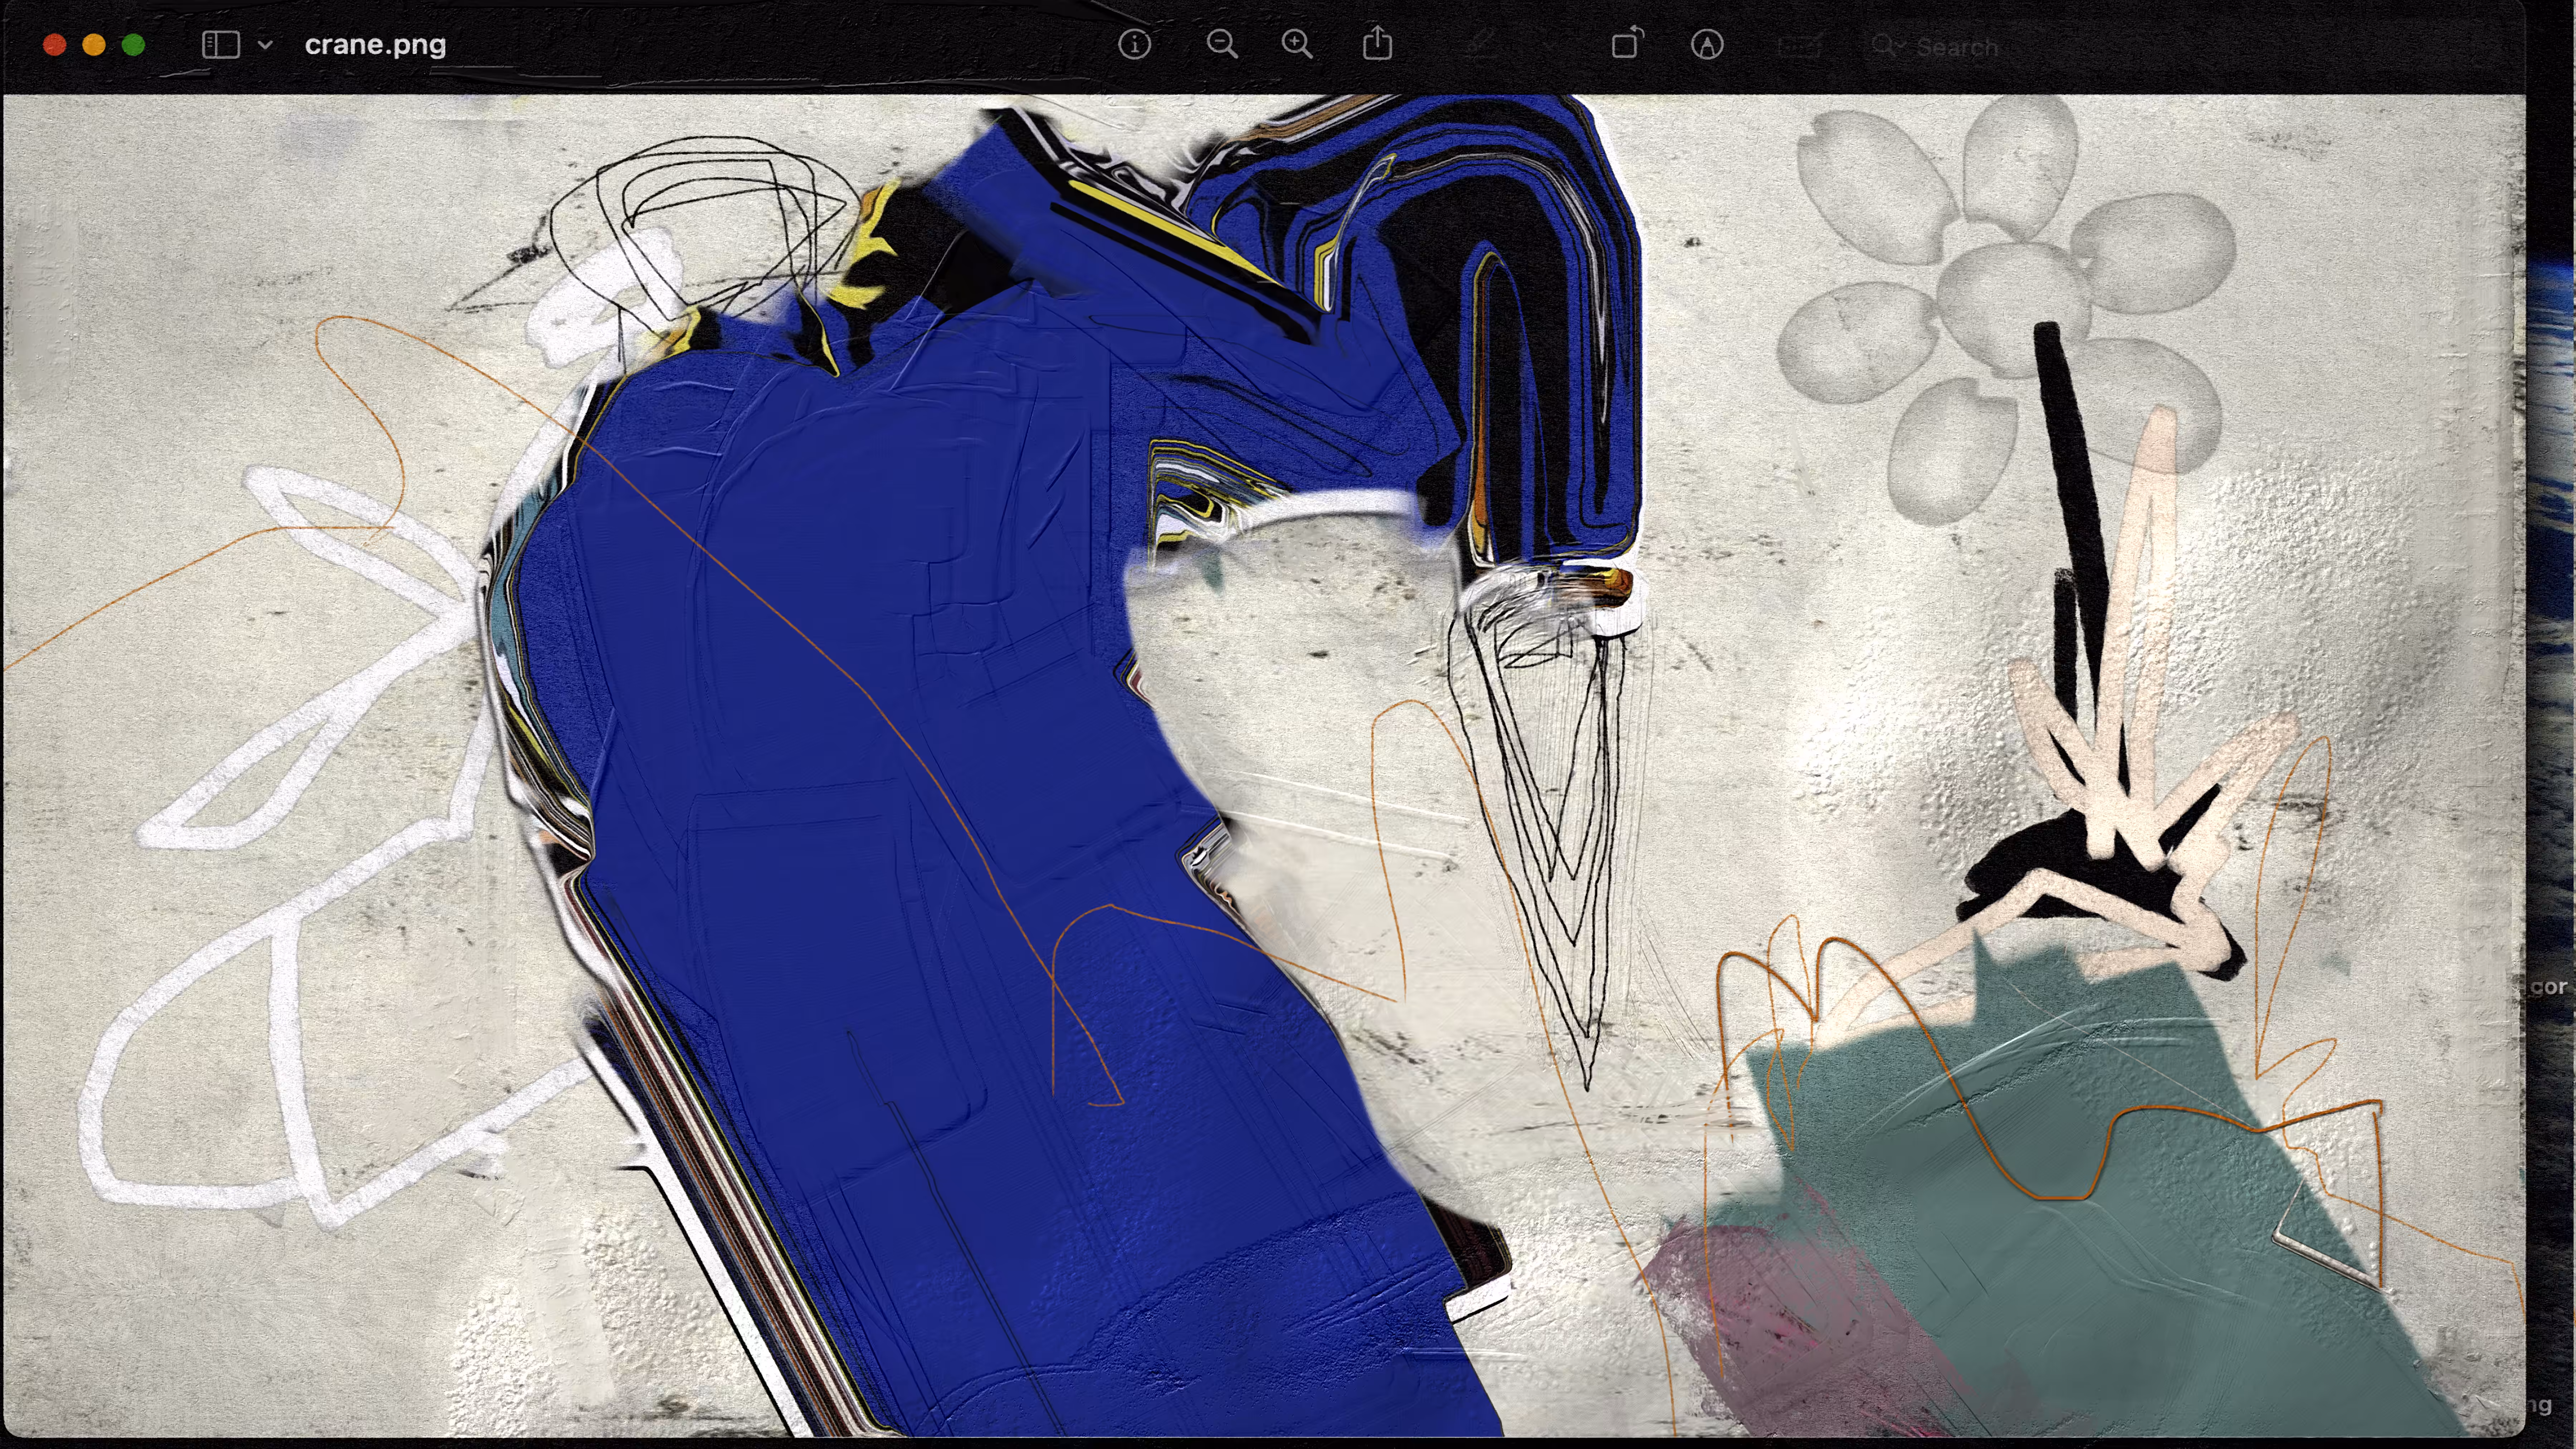Maximize the crane.png window to full screen

click(133, 45)
